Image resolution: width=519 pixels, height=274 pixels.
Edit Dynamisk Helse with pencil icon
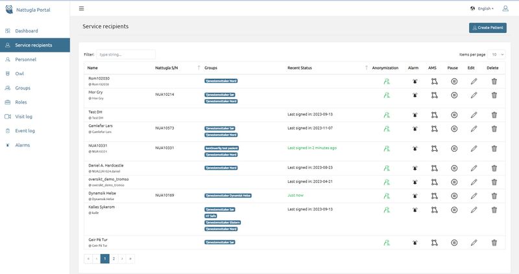[474, 194]
